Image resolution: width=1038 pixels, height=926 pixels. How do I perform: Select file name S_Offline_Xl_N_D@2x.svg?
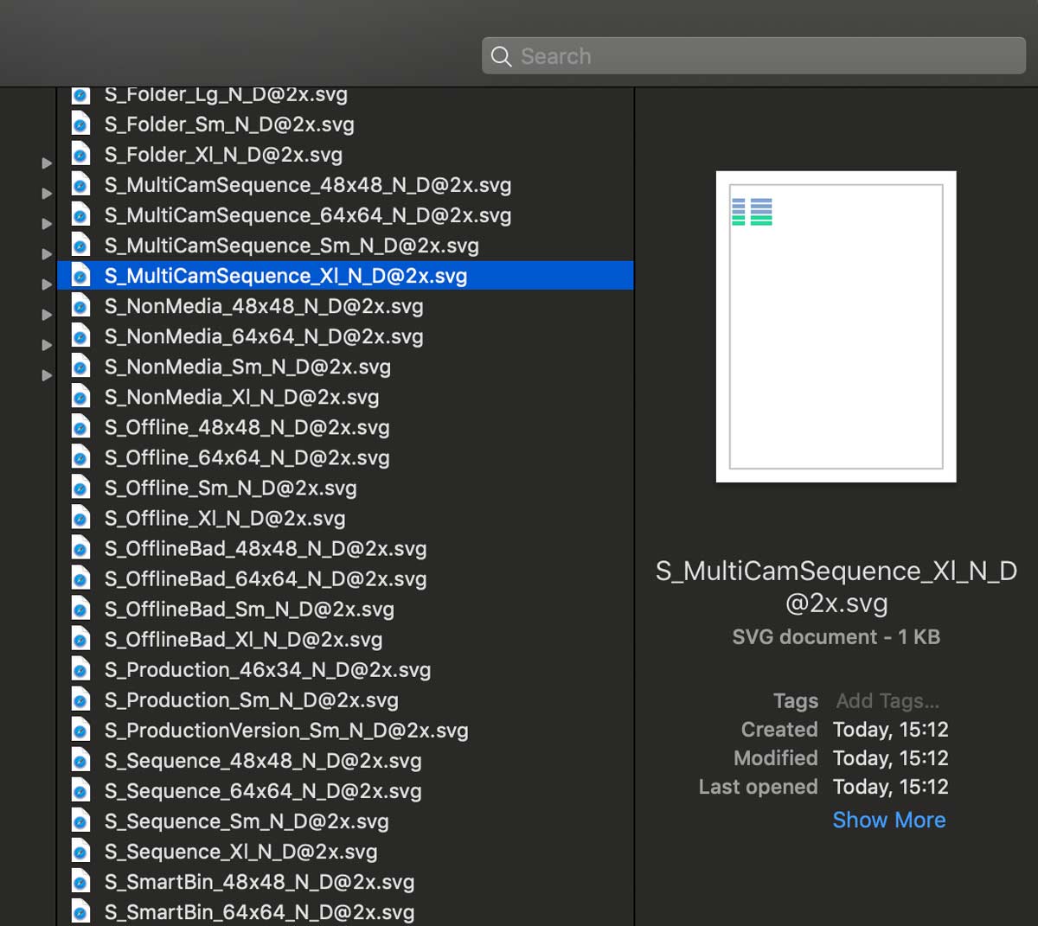click(x=225, y=518)
